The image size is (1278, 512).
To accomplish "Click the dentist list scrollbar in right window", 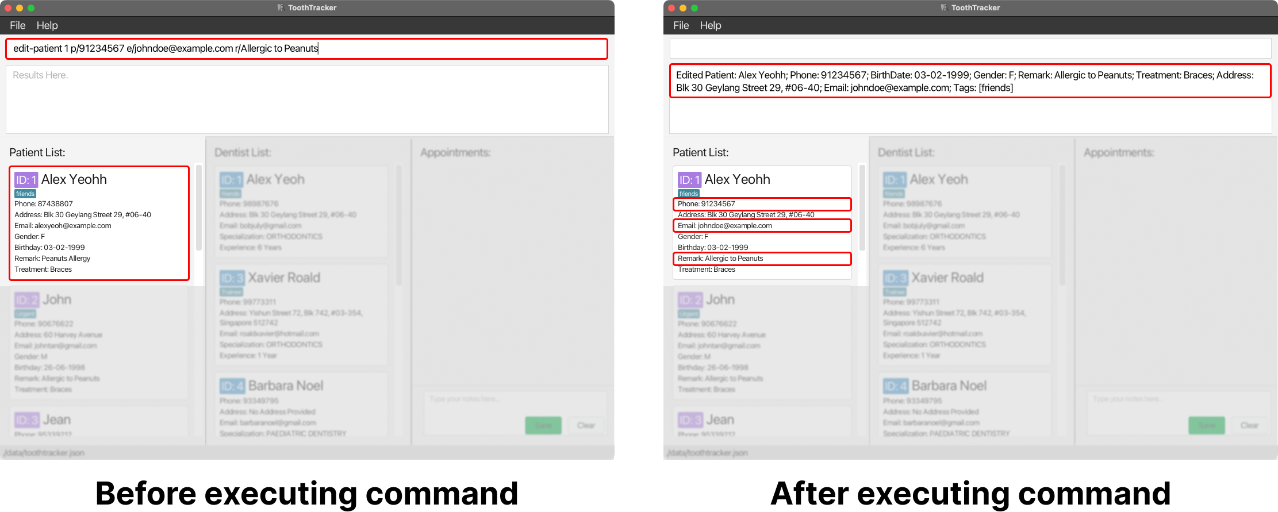I will pos(1062,225).
